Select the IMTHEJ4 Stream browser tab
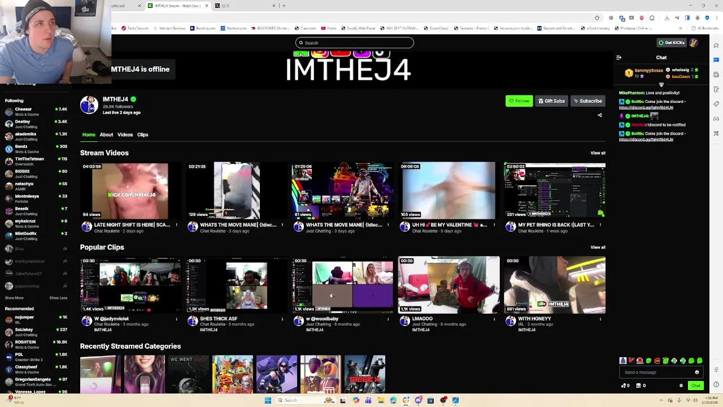723x407 pixels. (178, 6)
